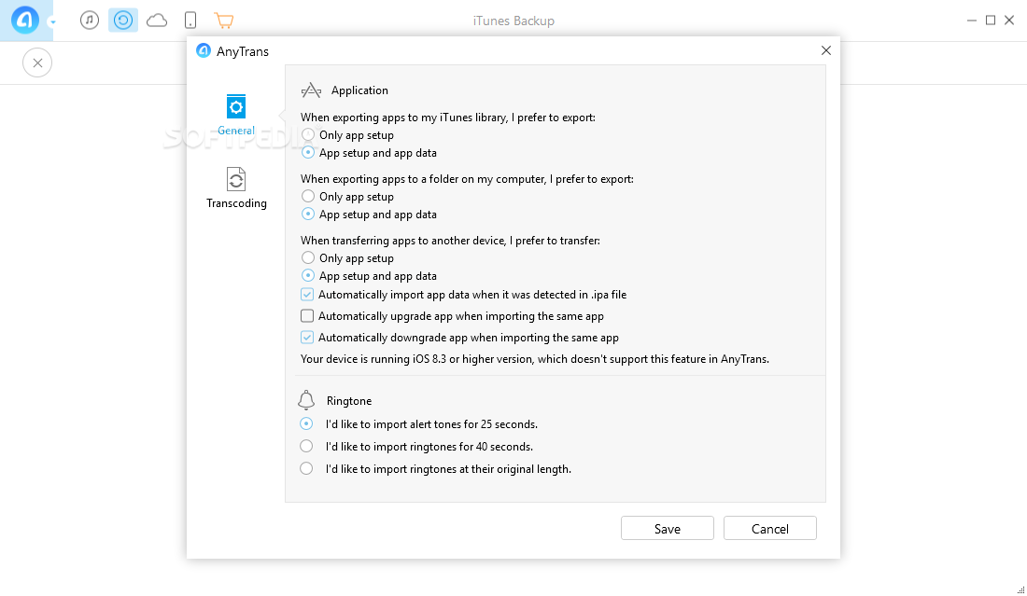Select import alert tones for 25 seconds

pyautogui.click(x=306, y=424)
